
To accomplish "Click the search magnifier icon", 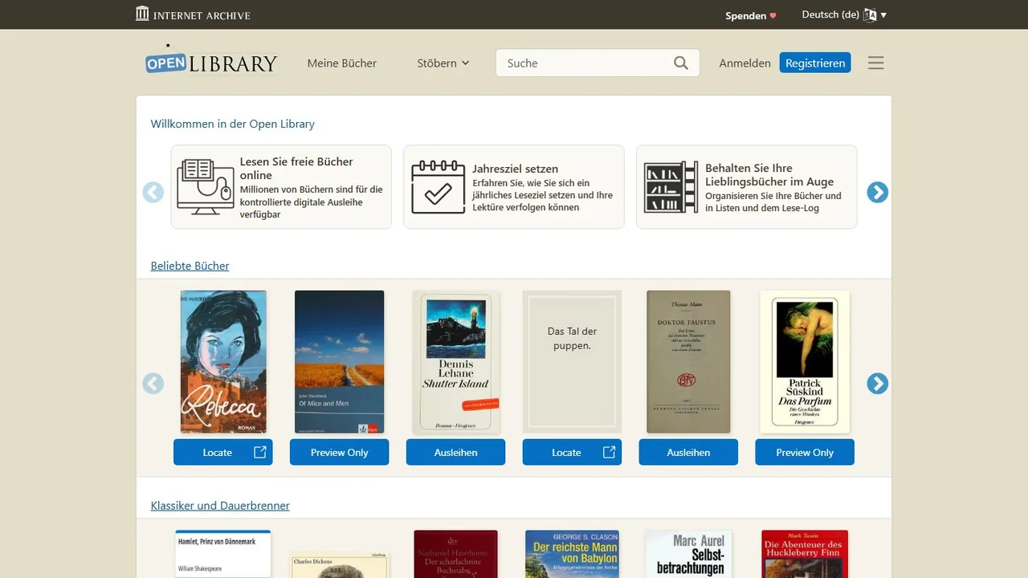I will [x=681, y=63].
